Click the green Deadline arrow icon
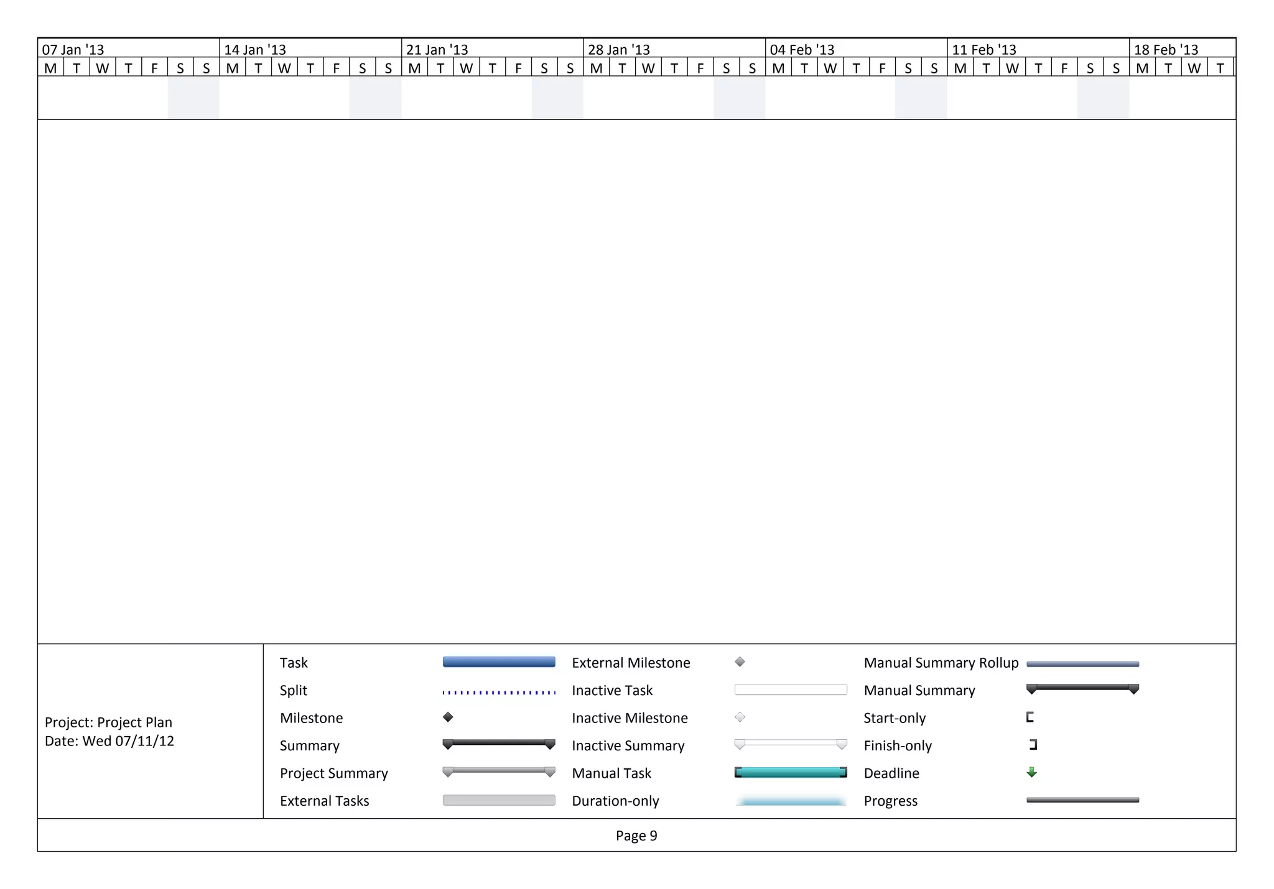The image size is (1274, 889). pyautogui.click(x=1031, y=773)
